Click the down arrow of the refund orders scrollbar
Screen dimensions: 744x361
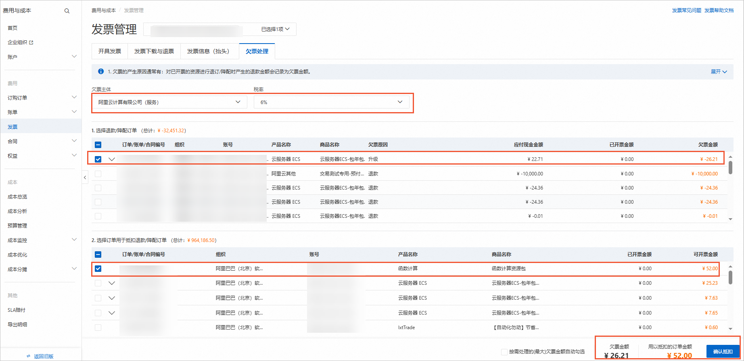730,219
